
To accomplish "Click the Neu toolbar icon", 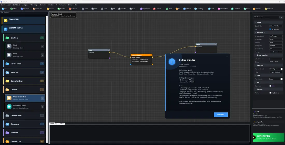I will tap(3, 9).
